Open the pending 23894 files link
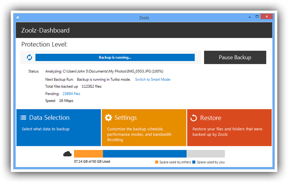Image resolution: width=288 pixels, height=183 pixels. click(71, 94)
